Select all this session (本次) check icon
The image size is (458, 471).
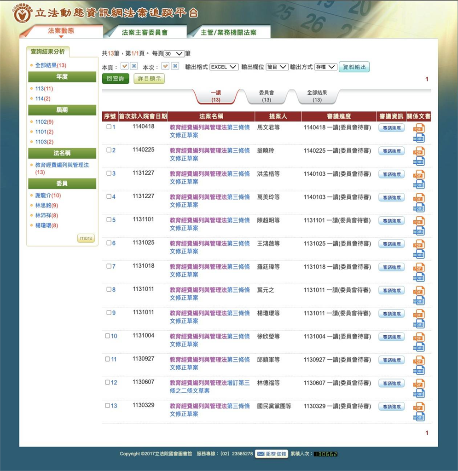165,66
